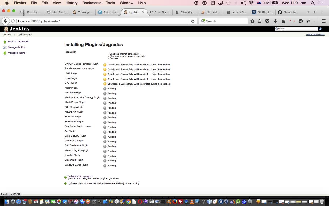Open the Trash in the Dock
Screen dimensions: 329x206
click(322, 202)
